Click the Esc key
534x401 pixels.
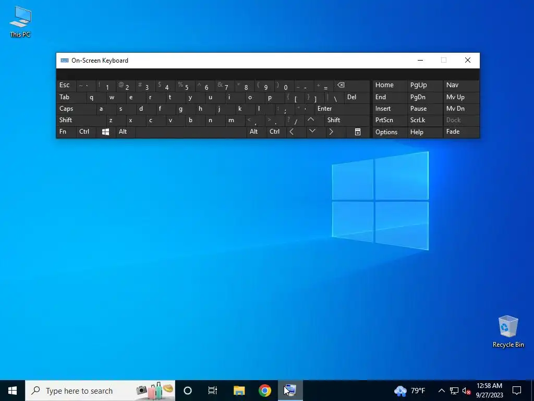[66, 85]
